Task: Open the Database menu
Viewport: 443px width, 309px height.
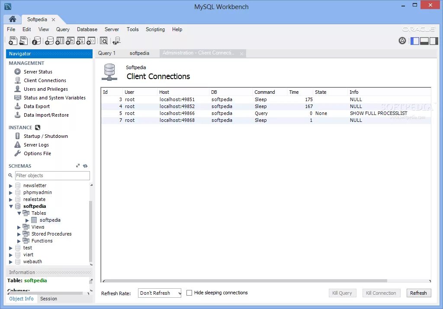Action: click(x=87, y=29)
